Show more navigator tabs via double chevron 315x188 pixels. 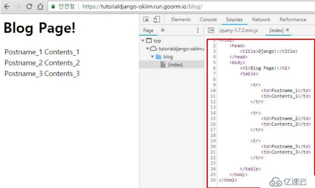163,30
